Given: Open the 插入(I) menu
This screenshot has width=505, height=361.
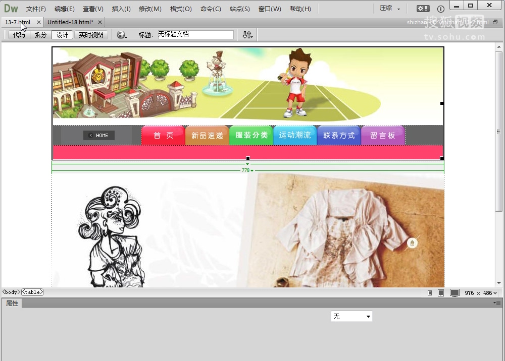Looking at the screenshot, I should pos(121,9).
